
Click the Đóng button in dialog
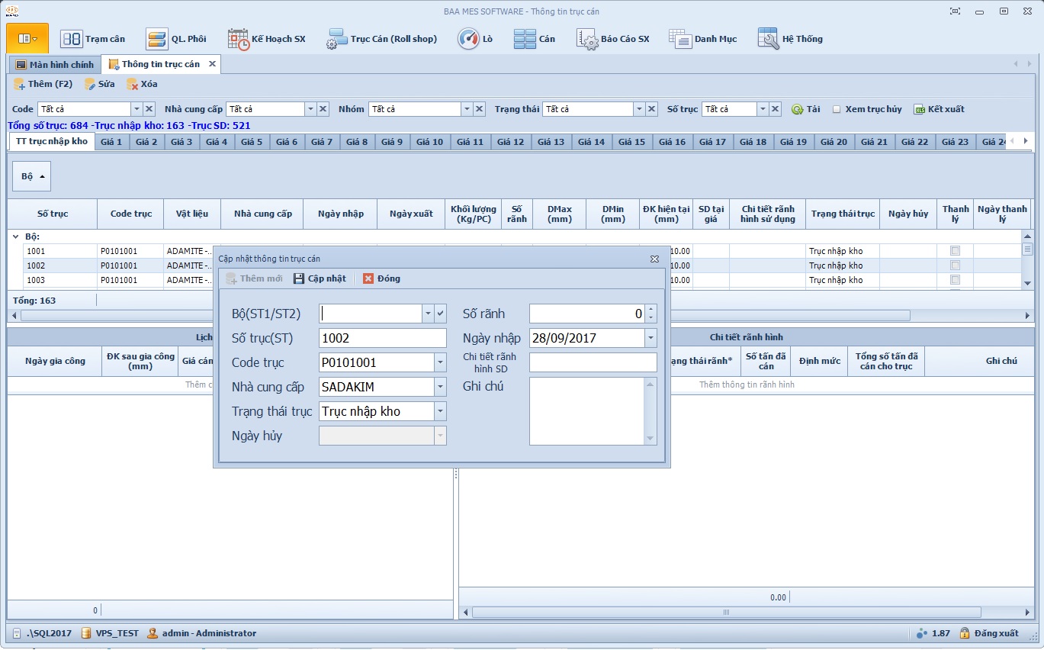(381, 278)
